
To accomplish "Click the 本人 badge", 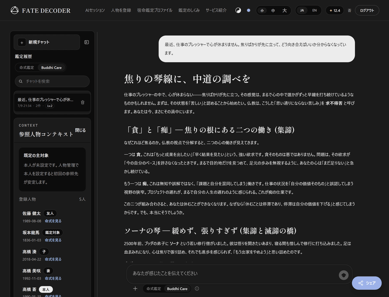I will pyautogui.click(x=46, y=289).
